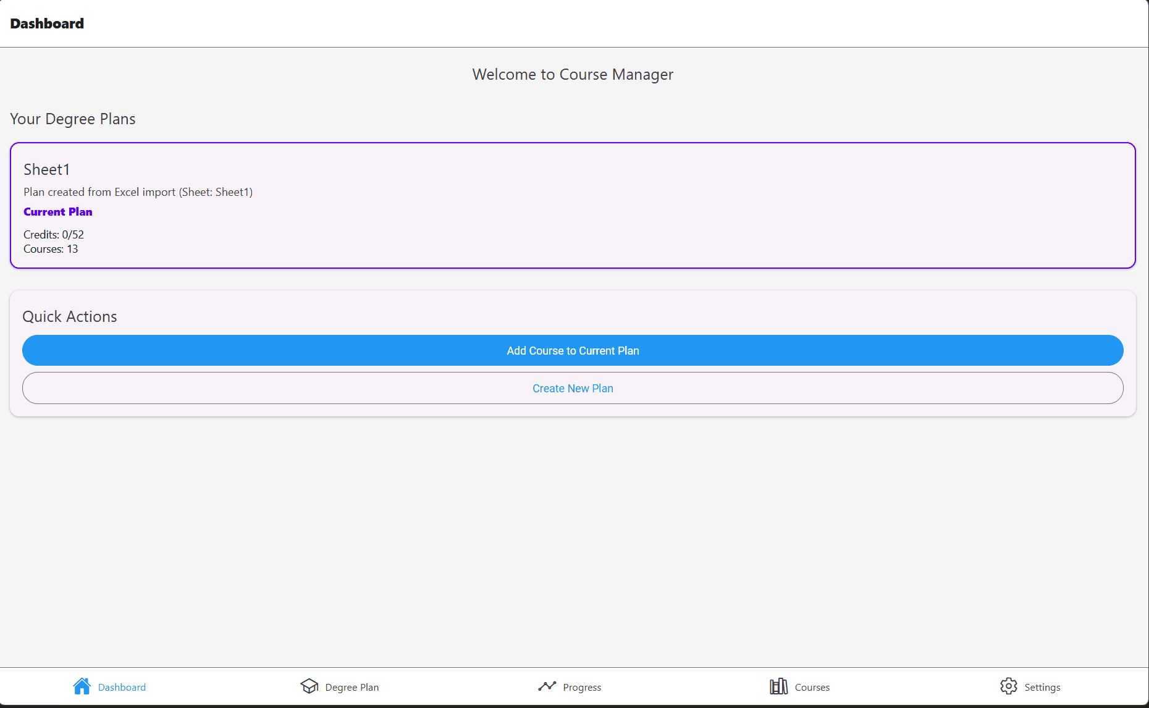Go to the Courses tab label
Image resolution: width=1149 pixels, height=708 pixels.
tap(812, 688)
